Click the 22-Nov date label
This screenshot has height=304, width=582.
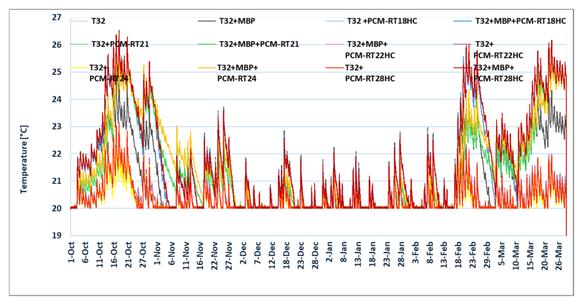[214, 256]
